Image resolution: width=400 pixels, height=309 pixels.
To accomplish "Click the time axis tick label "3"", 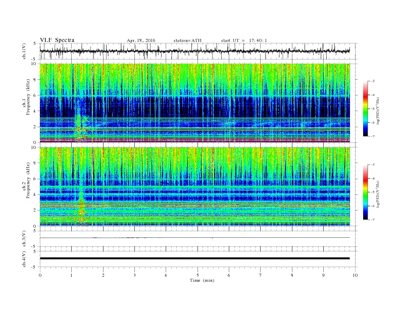I will pyautogui.click(x=134, y=275).
